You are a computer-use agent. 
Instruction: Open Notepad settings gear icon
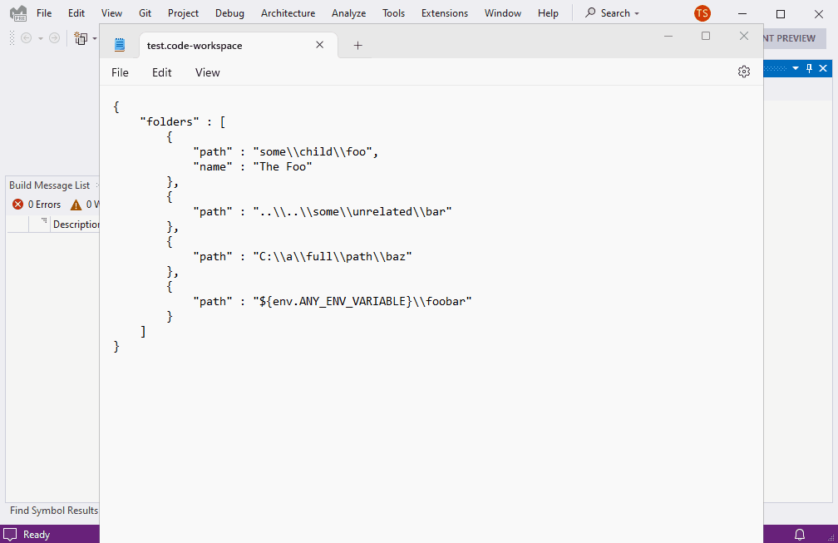743,72
